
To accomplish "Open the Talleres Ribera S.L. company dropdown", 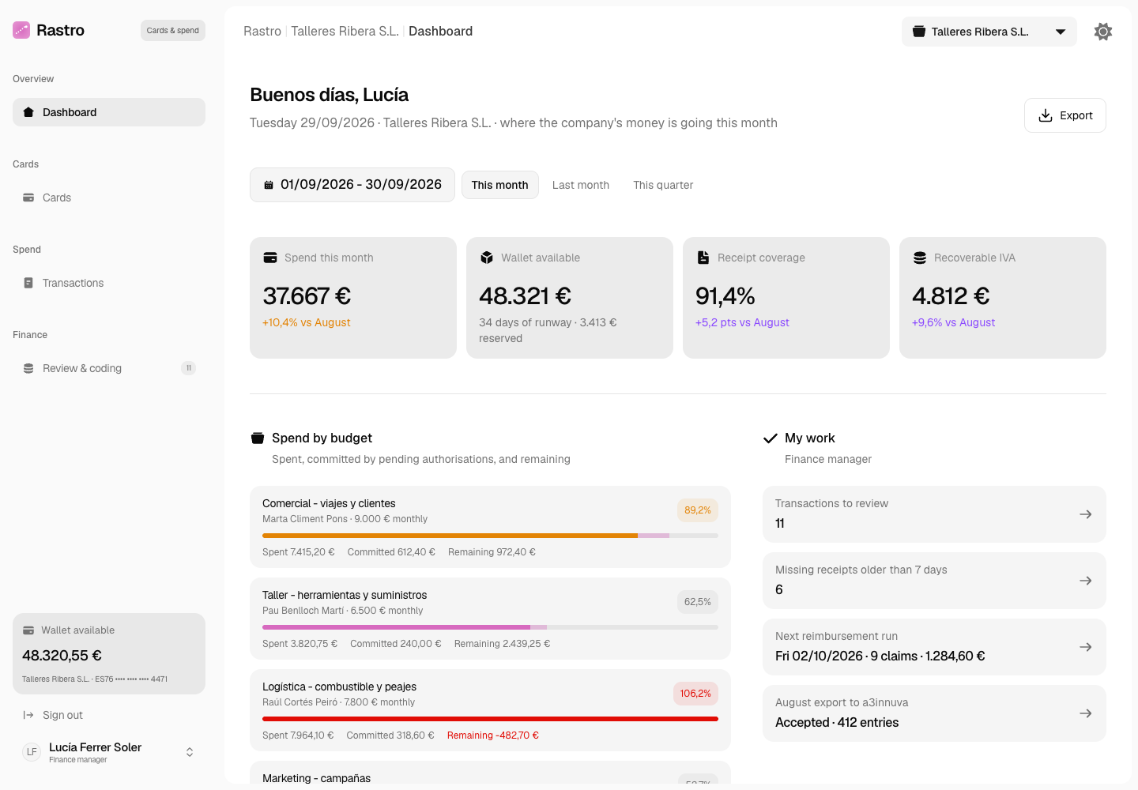I will pos(989,32).
